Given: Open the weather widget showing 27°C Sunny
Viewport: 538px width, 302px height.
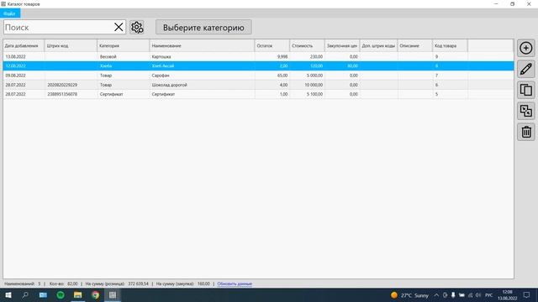Looking at the screenshot, I should coord(409,295).
